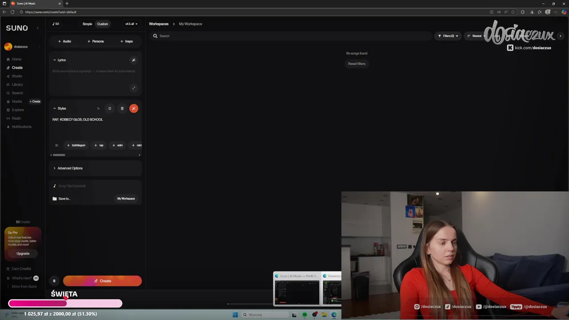Add Inspo
Image resolution: width=569 pixels, height=320 pixels.
[127, 41]
